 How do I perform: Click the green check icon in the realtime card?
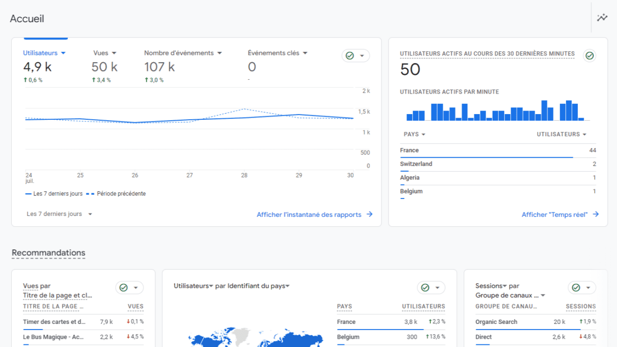(x=590, y=56)
